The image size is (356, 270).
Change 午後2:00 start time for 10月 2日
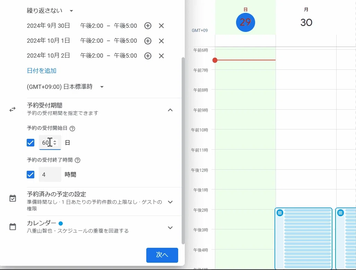pyautogui.click(x=92, y=56)
